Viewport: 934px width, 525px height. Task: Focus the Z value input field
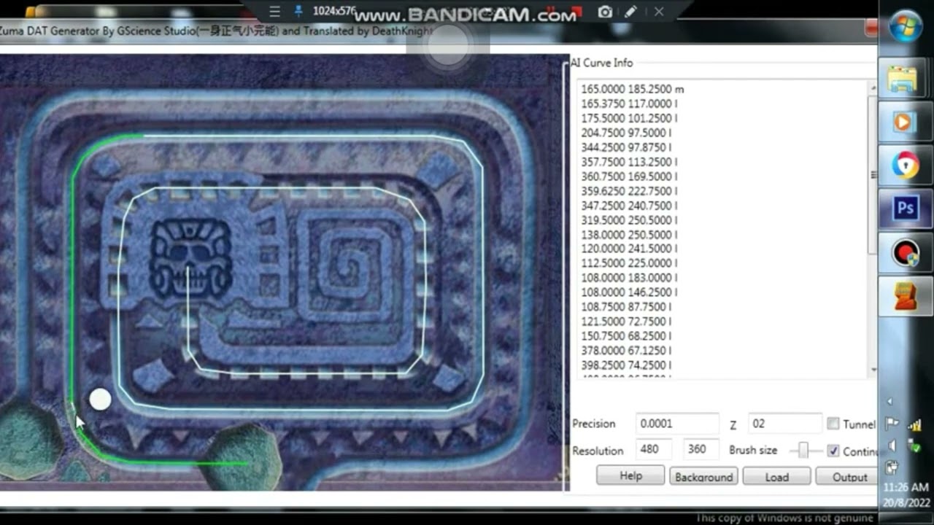[x=785, y=424]
